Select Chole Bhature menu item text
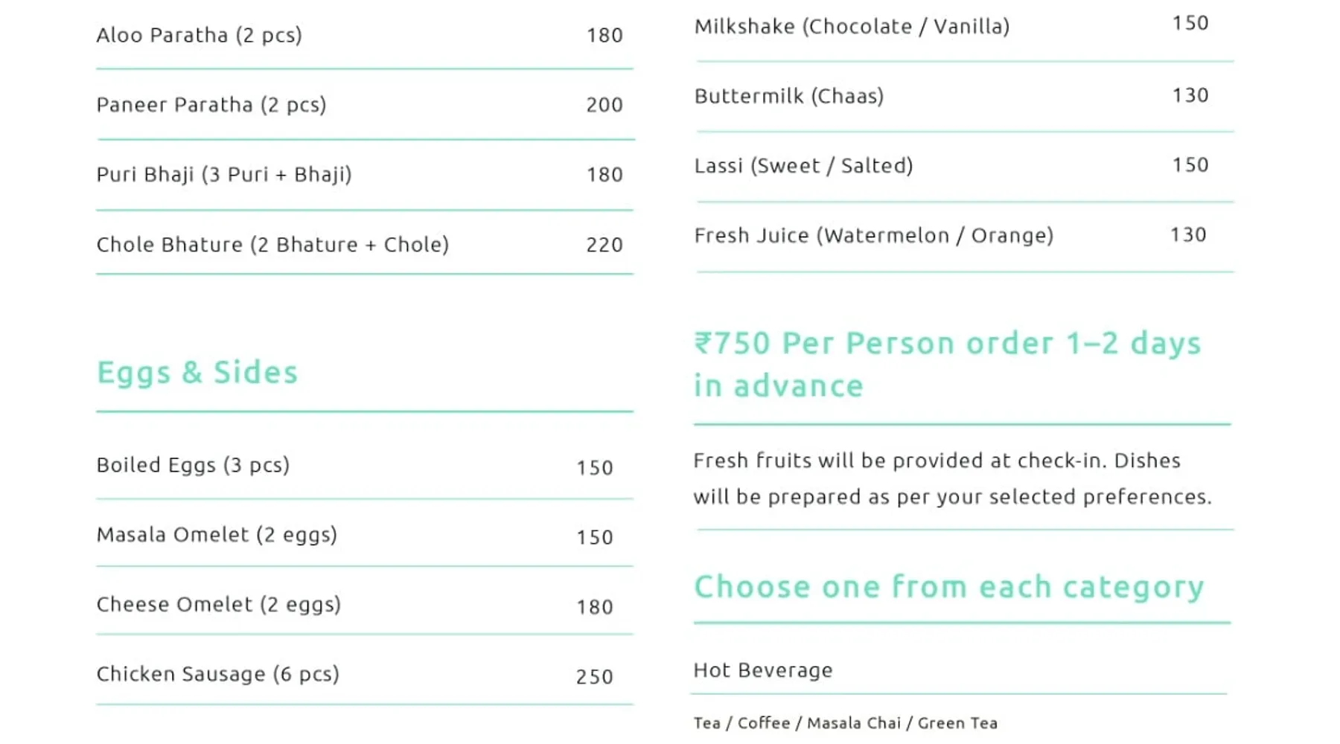Image resolution: width=1340 pixels, height=744 pixels. (x=272, y=245)
